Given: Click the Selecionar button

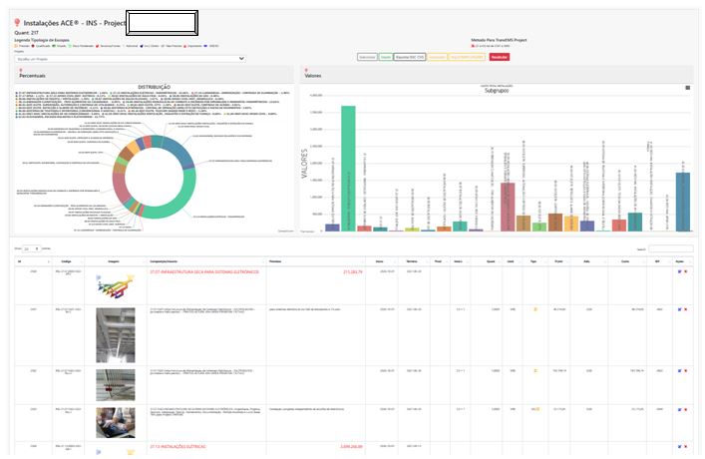Looking at the screenshot, I should pyautogui.click(x=366, y=58).
